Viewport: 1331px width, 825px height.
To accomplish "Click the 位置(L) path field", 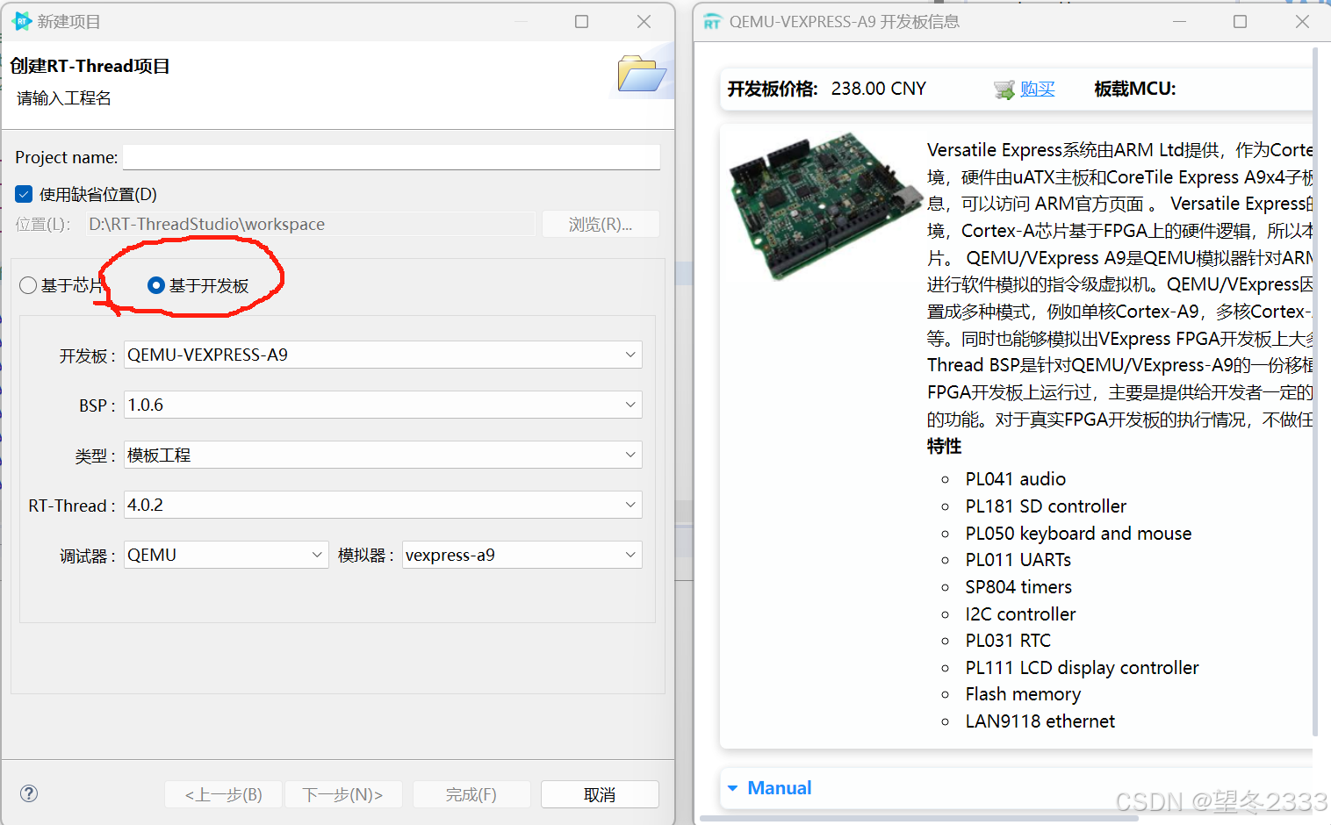I will (x=310, y=224).
